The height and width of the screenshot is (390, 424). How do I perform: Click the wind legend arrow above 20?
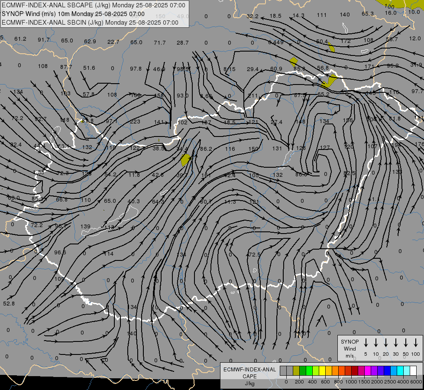386,342
